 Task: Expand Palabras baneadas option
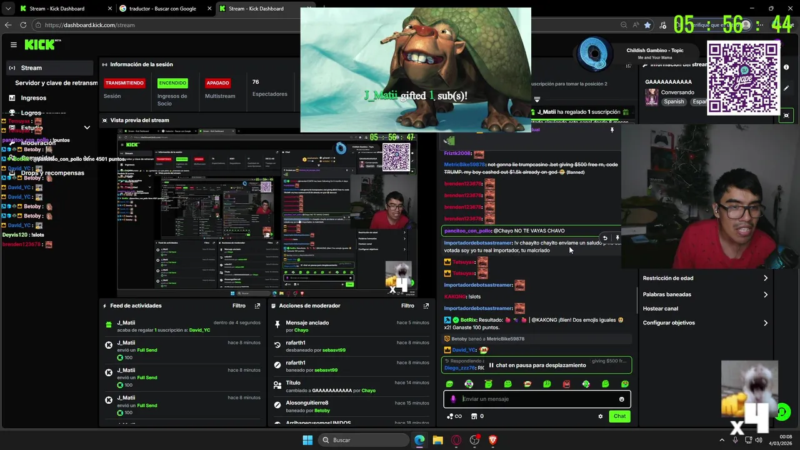point(706,294)
